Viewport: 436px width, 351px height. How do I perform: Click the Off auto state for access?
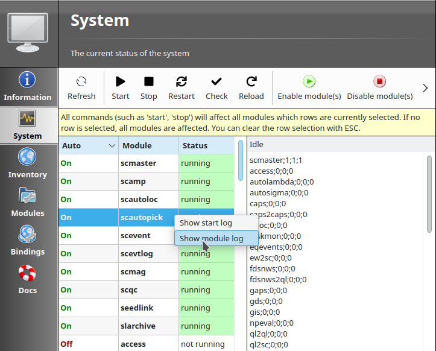coord(66,344)
